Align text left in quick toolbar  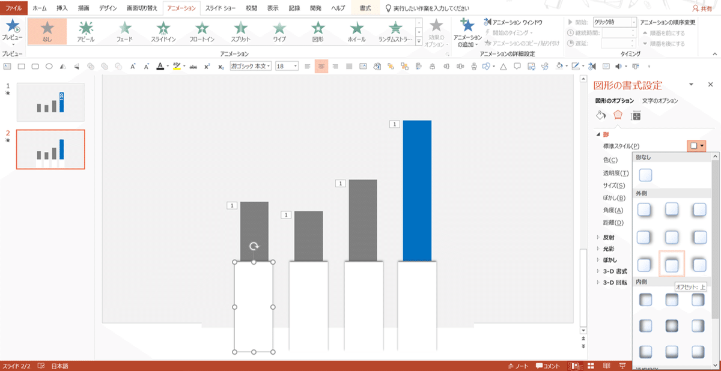307,67
